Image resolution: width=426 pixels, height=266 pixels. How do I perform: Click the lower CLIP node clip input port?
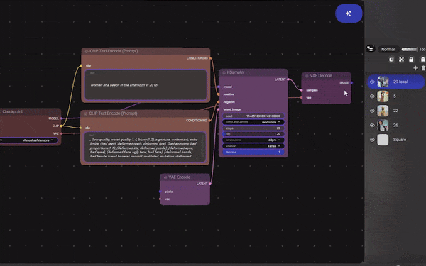(80, 128)
